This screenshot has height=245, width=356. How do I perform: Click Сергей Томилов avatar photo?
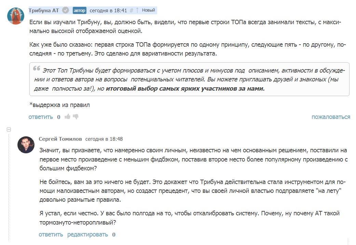(26, 145)
